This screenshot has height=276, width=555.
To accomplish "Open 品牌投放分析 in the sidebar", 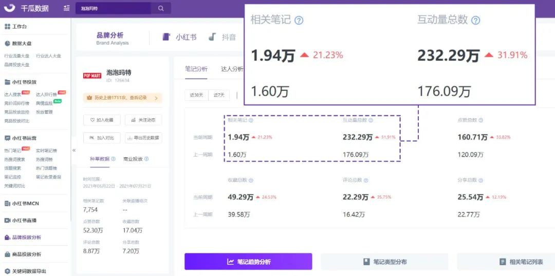I will (26, 238).
